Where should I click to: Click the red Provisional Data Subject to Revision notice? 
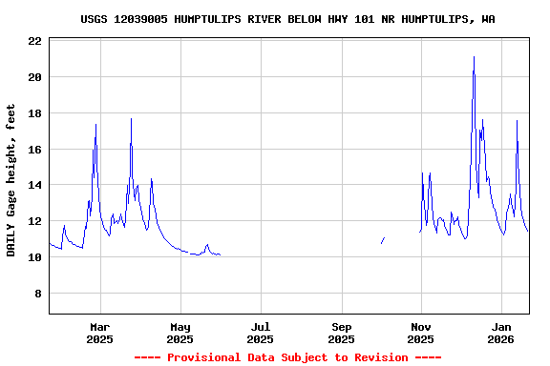[287, 357]
